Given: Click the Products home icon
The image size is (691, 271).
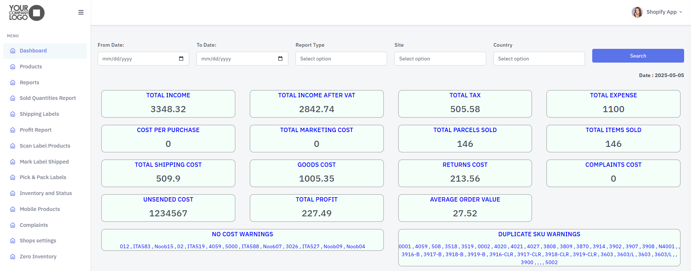Looking at the screenshot, I should (13, 67).
